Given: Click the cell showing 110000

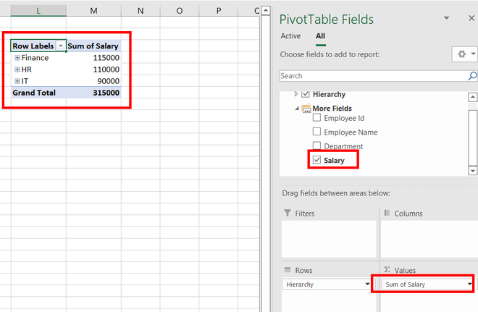Looking at the screenshot, I should pyautogui.click(x=93, y=69).
